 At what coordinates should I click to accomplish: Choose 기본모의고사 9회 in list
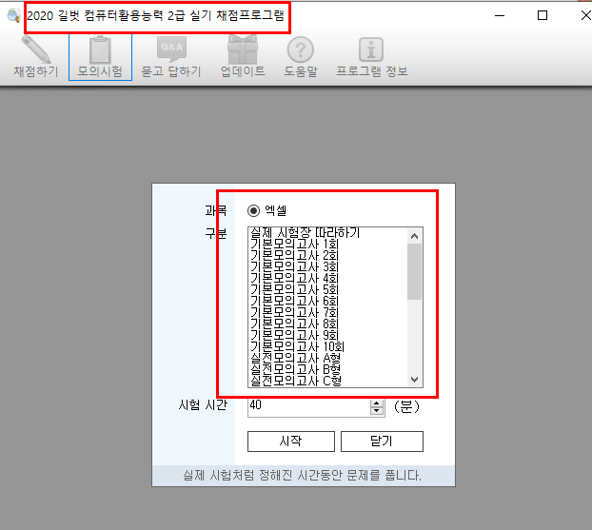[x=294, y=335]
